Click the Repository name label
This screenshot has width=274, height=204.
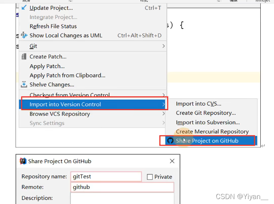click(x=44, y=176)
